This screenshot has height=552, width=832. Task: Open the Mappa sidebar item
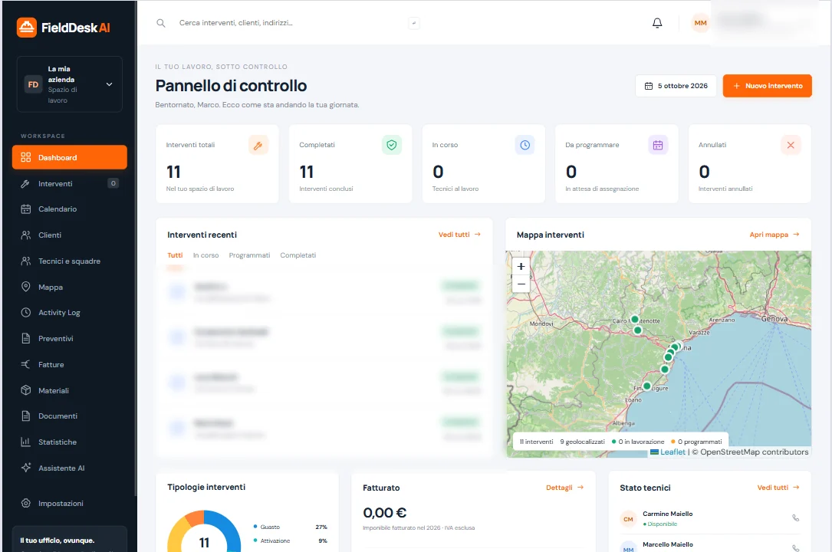click(70, 287)
